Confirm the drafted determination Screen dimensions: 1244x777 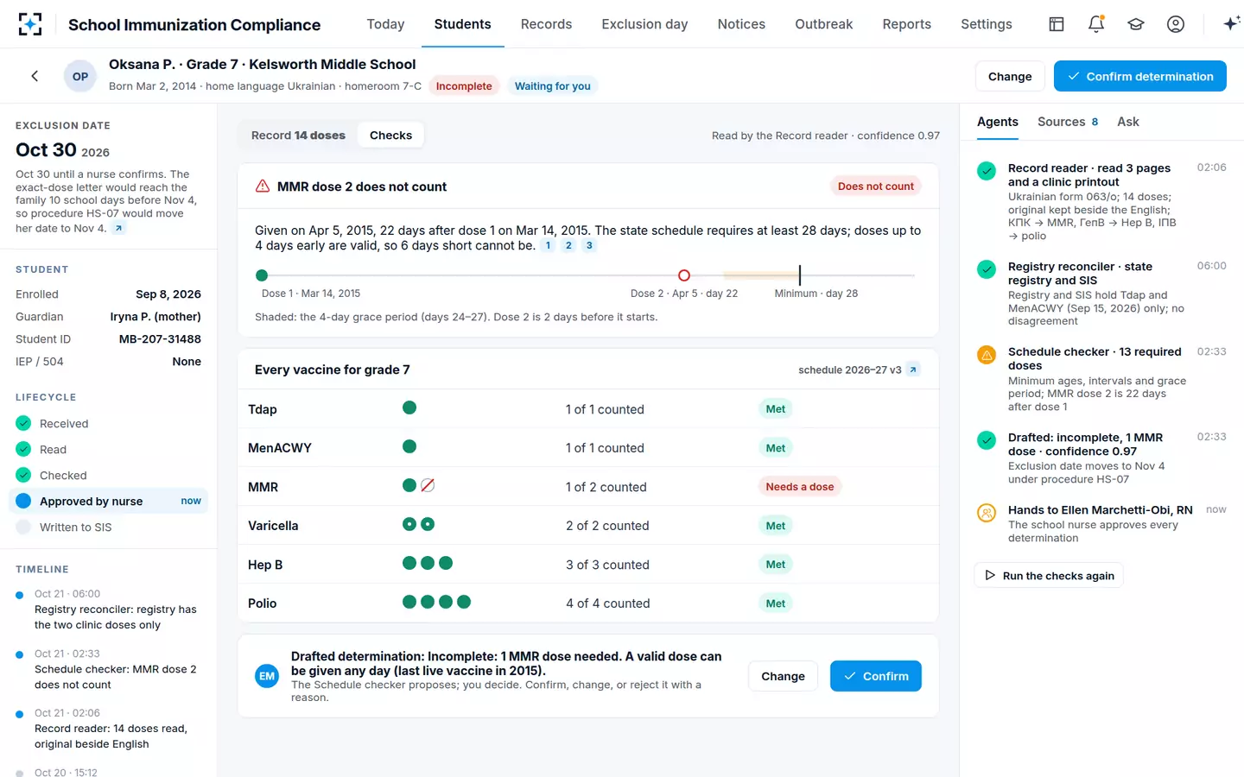point(876,676)
